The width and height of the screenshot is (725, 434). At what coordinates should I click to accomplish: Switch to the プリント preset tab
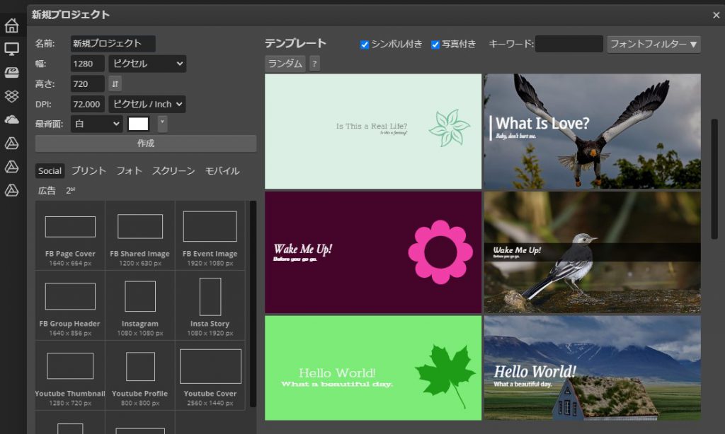(x=89, y=171)
